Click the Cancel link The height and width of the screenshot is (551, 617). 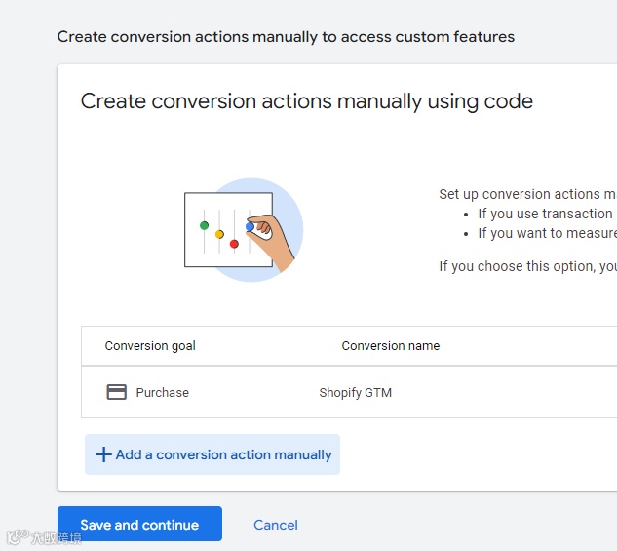coord(276,525)
